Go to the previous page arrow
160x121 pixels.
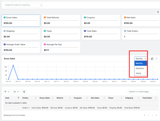click(148, 115)
